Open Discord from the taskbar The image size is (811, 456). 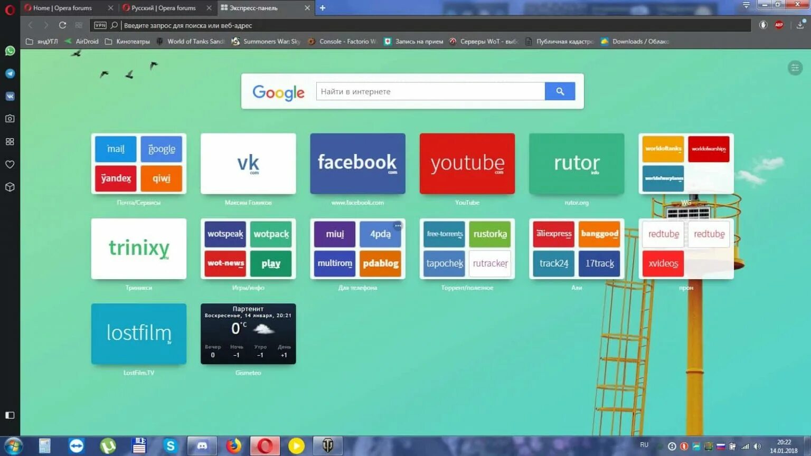click(x=202, y=446)
